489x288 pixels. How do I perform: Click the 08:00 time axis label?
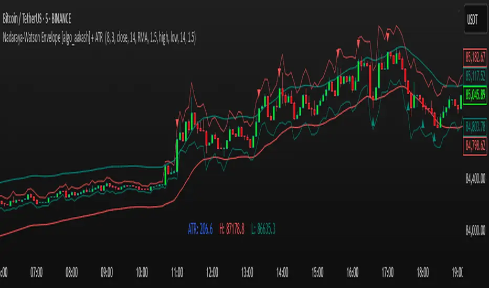coord(71,272)
